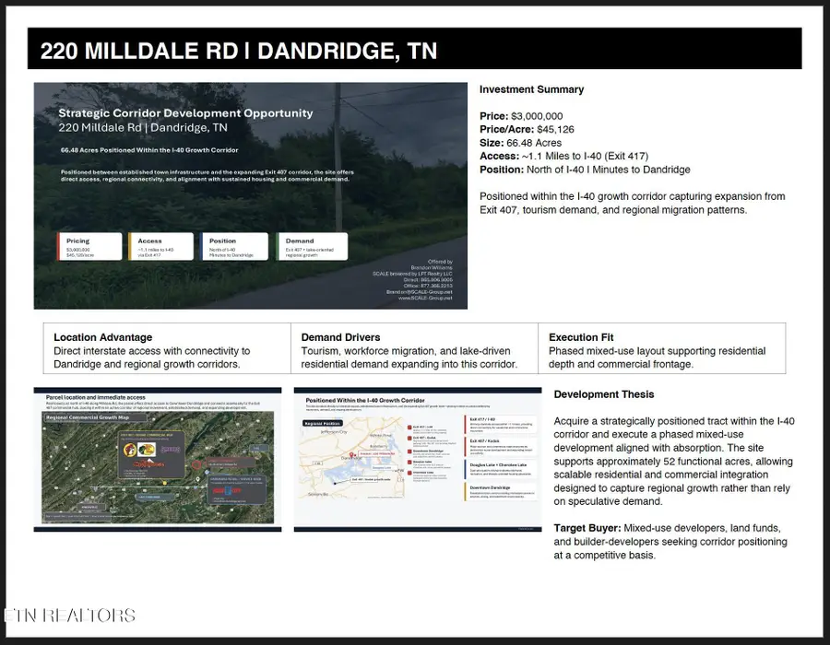Click the 'Regional Position' tag on street map
Screen dimensions: 830x645
pyautogui.click(x=323, y=424)
